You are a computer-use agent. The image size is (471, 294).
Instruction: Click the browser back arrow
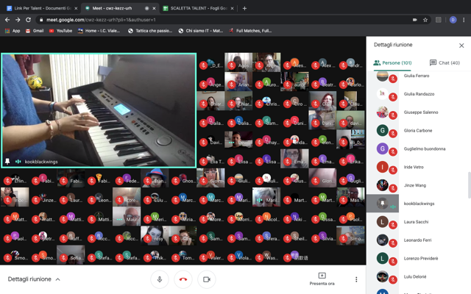pyautogui.click(x=7, y=20)
